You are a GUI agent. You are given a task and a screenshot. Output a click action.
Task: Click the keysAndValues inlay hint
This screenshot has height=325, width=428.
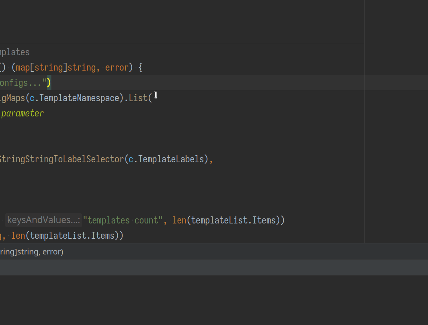[43, 220]
